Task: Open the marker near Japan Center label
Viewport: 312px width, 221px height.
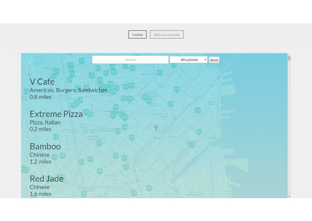Action: [x=26, y=92]
